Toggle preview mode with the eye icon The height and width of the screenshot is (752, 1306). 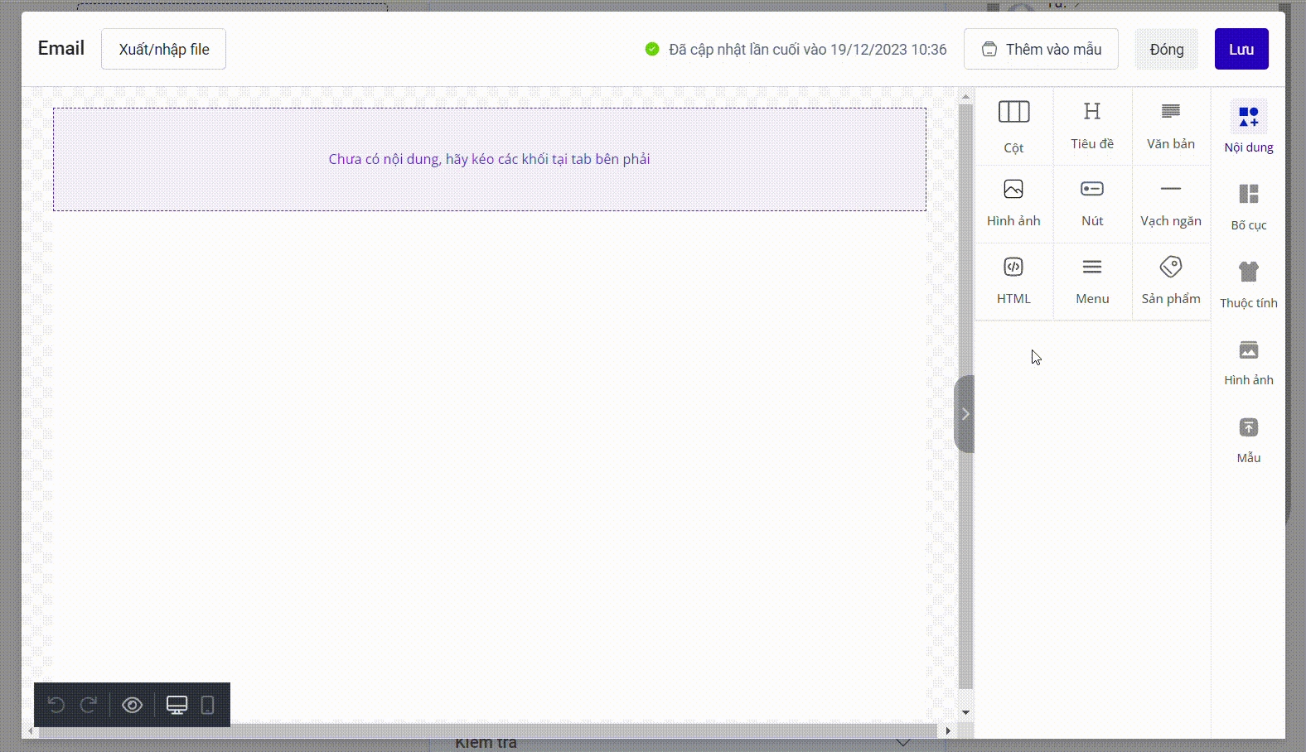pos(133,705)
